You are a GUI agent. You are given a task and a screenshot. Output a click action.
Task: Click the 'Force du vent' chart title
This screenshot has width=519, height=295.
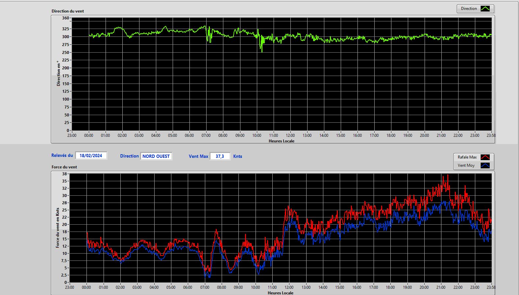coord(64,167)
